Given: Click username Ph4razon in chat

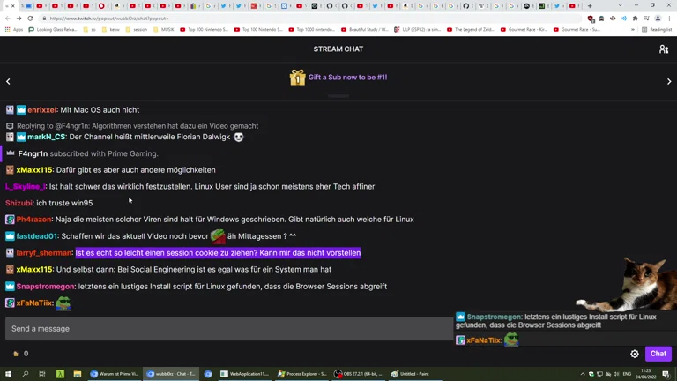Looking at the screenshot, I should click(33, 220).
